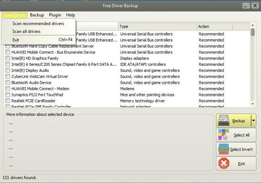Click the Select Invert stacked bars icon
The width and height of the screenshot is (261, 183).
coord(224,149)
